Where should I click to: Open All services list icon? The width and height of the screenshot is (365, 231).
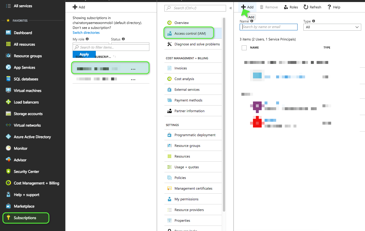tap(8, 6)
